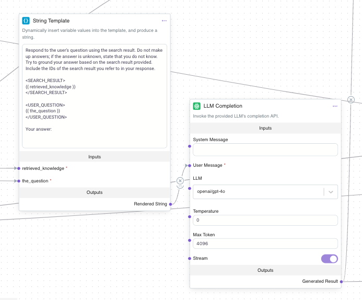
Task: Click the Rendered String output port
Action: coord(170,204)
